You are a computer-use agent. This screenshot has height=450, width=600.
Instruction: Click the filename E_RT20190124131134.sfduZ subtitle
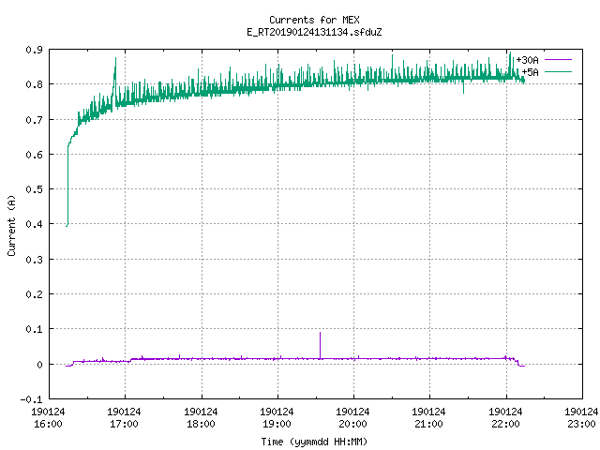314,32
